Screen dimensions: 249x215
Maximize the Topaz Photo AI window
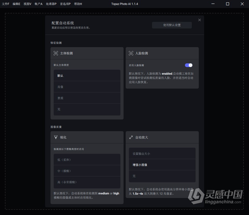click(x=227, y=4)
